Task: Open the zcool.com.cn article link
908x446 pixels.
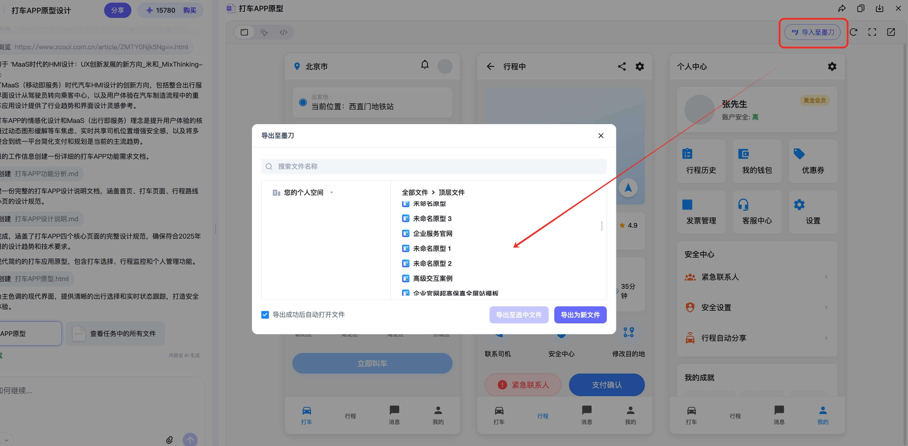Action: point(102,47)
